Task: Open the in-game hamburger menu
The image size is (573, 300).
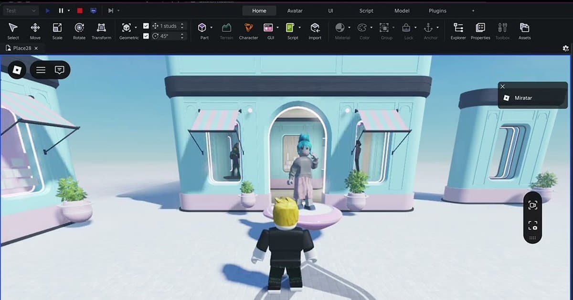Action: [41, 70]
